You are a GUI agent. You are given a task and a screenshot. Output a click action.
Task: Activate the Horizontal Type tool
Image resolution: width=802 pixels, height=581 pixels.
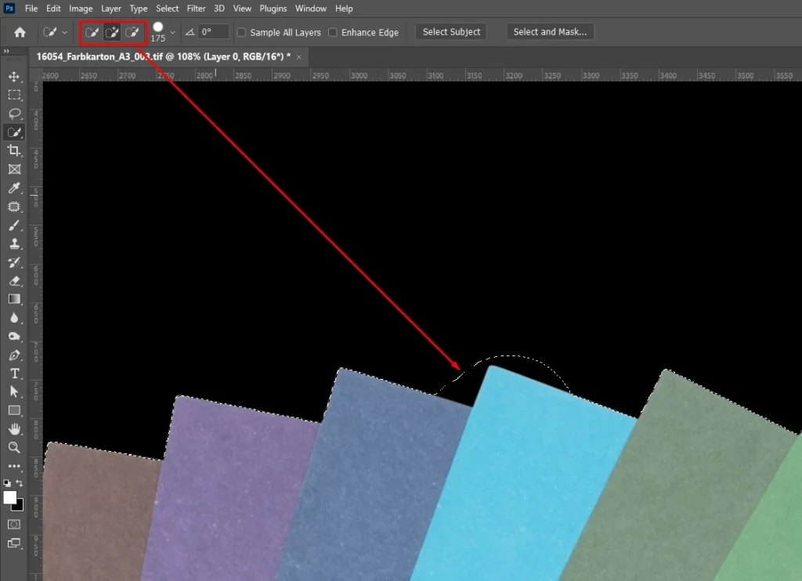tap(14, 373)
